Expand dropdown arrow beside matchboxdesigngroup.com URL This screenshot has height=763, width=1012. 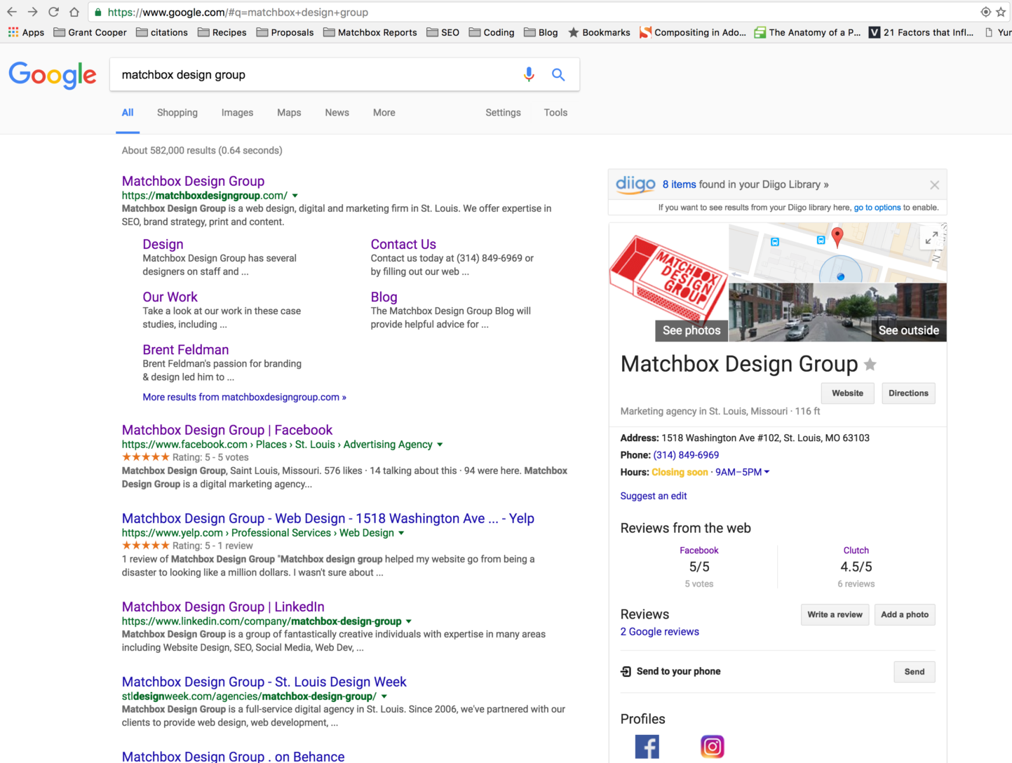pyautogui.click(x=295, y=196)
